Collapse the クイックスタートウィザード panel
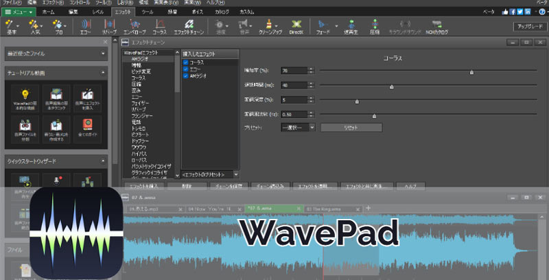This screenshot has height=280, width=549. coord(103,161)
